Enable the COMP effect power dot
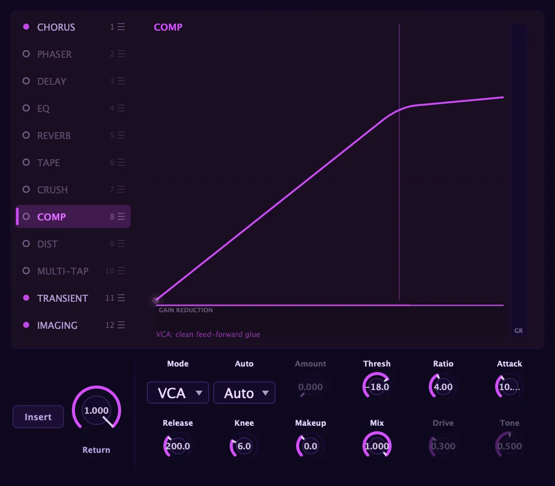The image size is (555, 486). coord(26,216)
